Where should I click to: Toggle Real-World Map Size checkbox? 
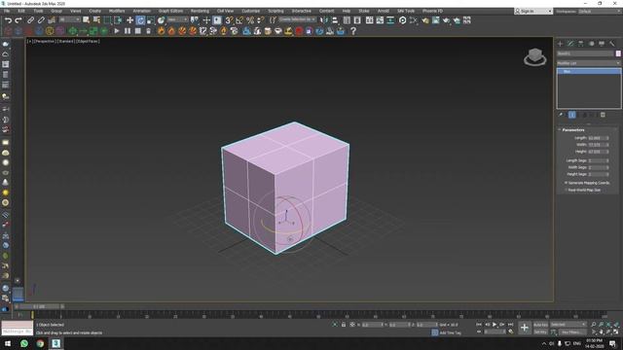click(x=566, y=191)
